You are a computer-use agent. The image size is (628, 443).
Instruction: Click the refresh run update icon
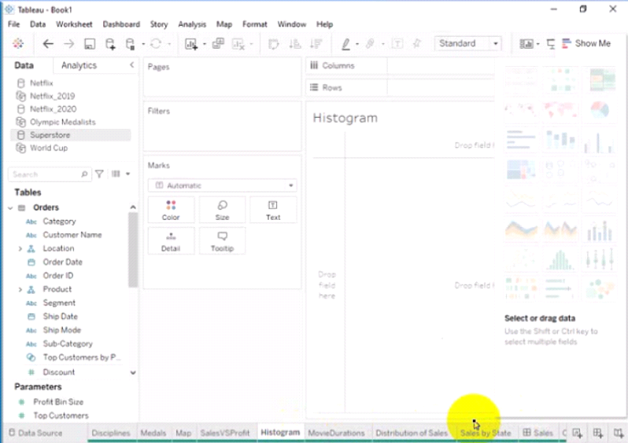tap(156, 43)
